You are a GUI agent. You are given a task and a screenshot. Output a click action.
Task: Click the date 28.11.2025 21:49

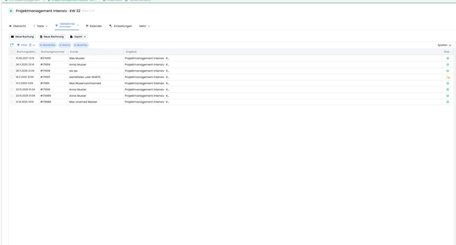pyautogui.click(x=25, y=71)
